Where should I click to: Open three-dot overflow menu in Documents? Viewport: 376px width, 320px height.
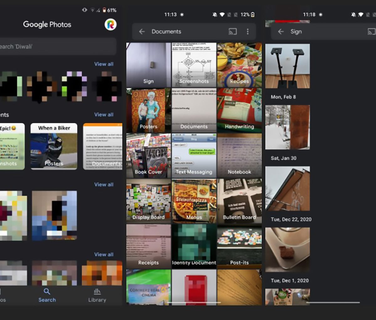248,32
